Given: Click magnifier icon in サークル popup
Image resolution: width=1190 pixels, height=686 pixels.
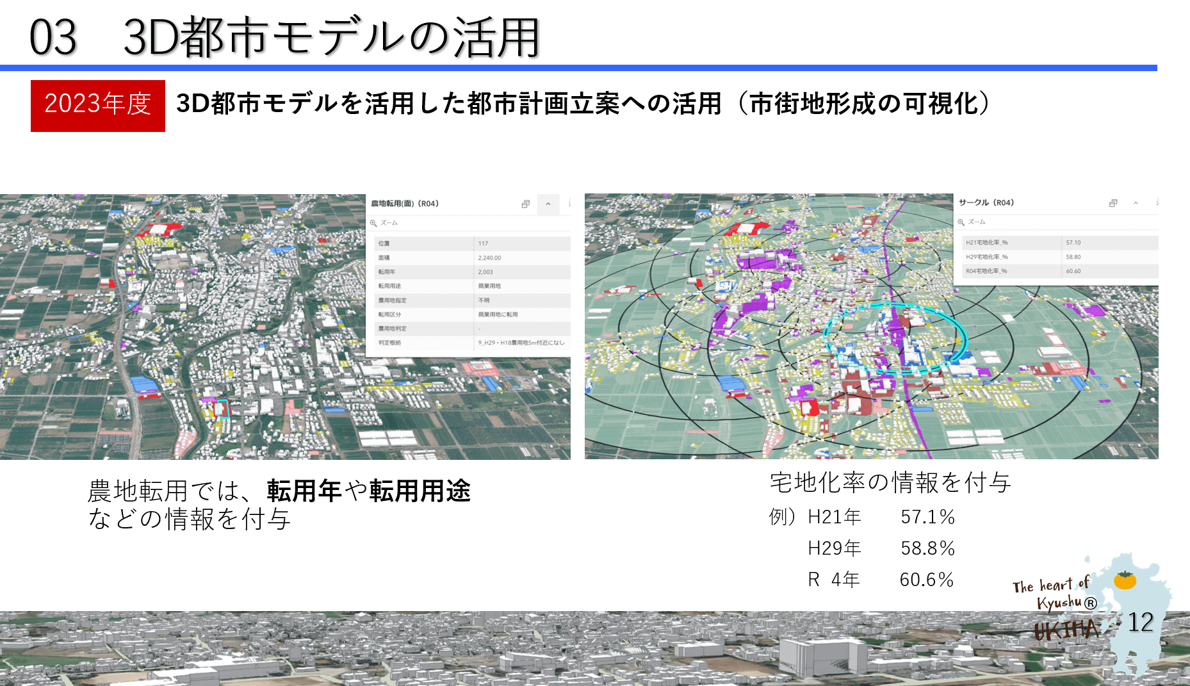Looking at the screenshot, I should (961, 222).
